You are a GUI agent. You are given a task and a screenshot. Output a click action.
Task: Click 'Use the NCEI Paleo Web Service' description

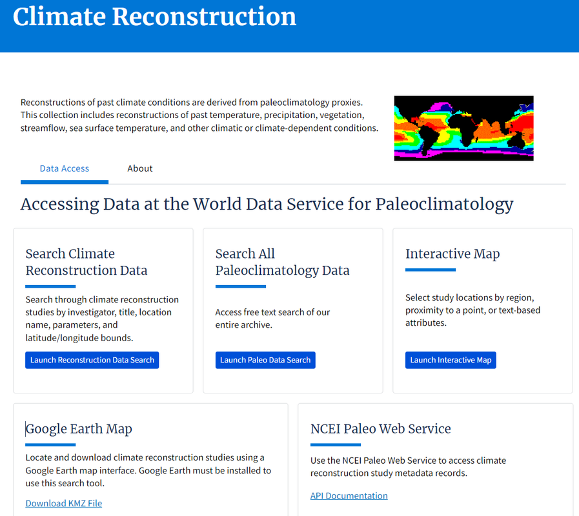click(x=408, y=466)
